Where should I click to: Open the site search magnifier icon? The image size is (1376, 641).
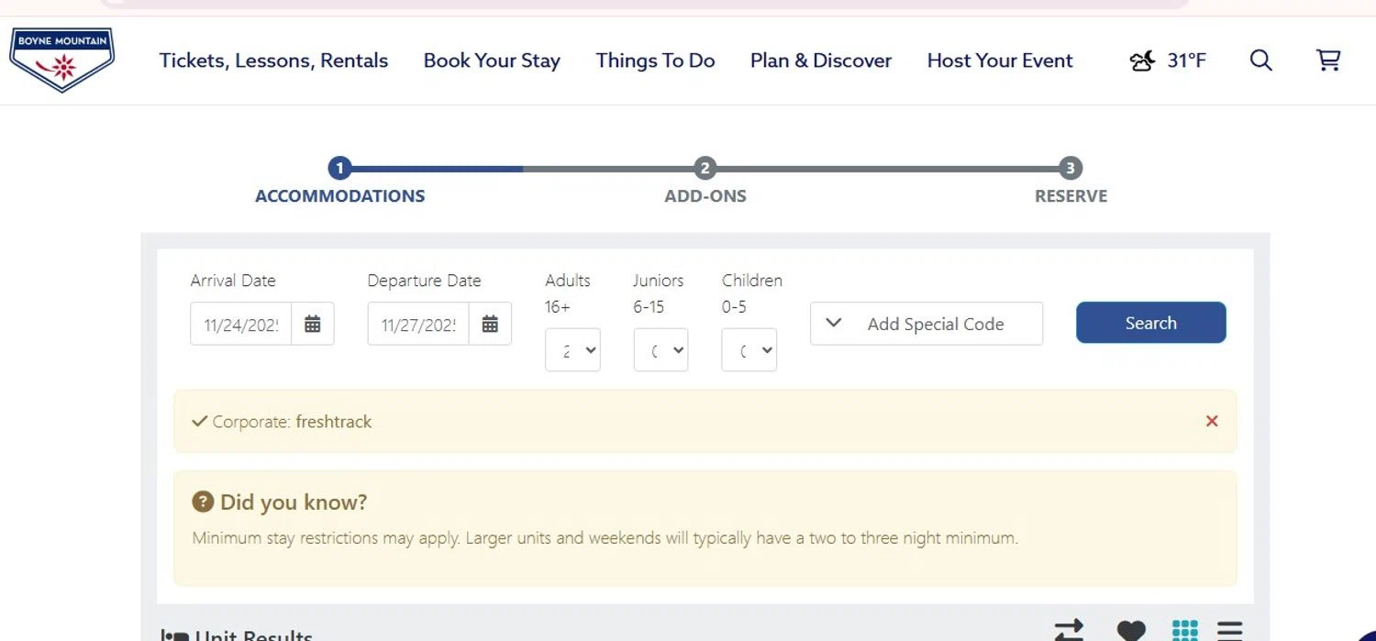[1261, 61]
